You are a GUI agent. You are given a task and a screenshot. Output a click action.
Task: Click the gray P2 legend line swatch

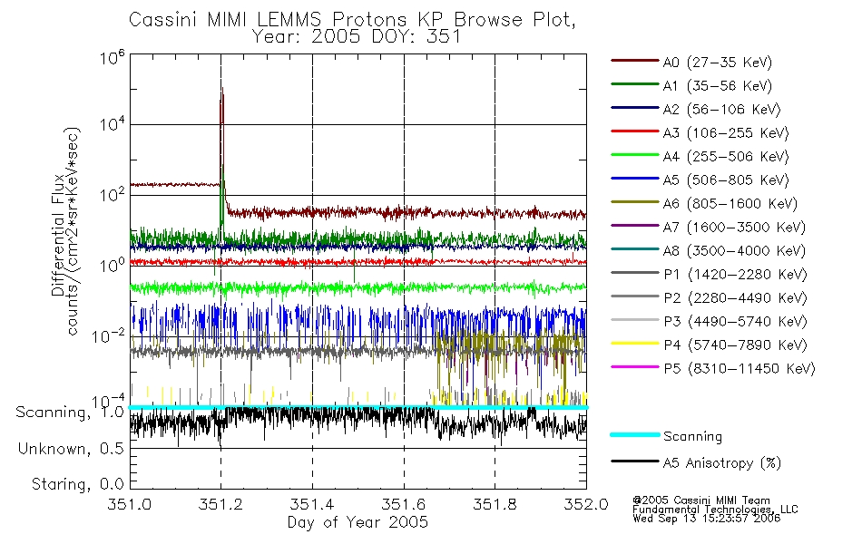[635, 296]
